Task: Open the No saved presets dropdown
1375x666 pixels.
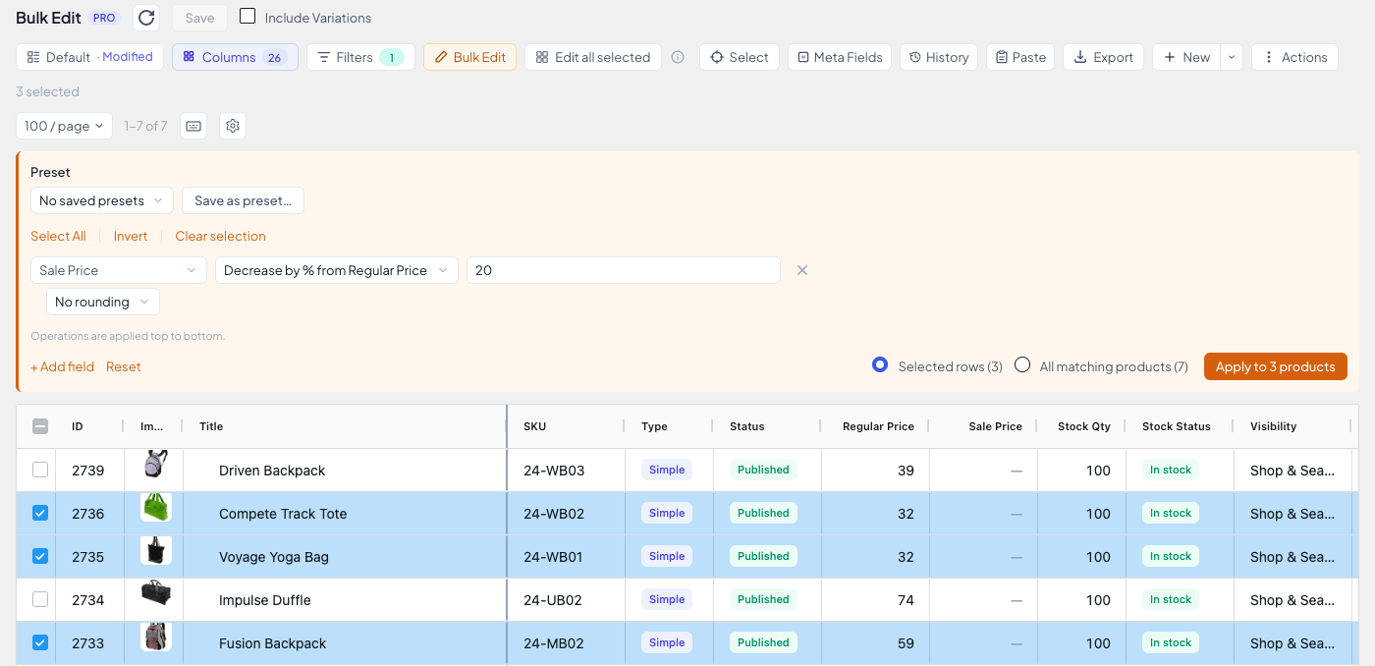Action: tap(102, 200)
